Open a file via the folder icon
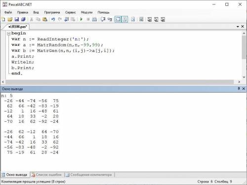The width and height of the screenshot is (247, 185). point(10,19)
